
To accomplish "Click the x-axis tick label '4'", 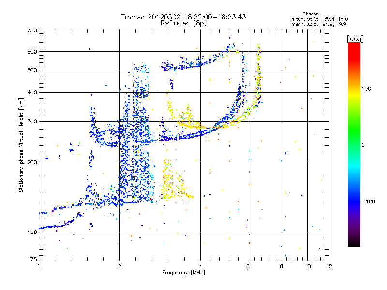I will (x=200, y=266).
